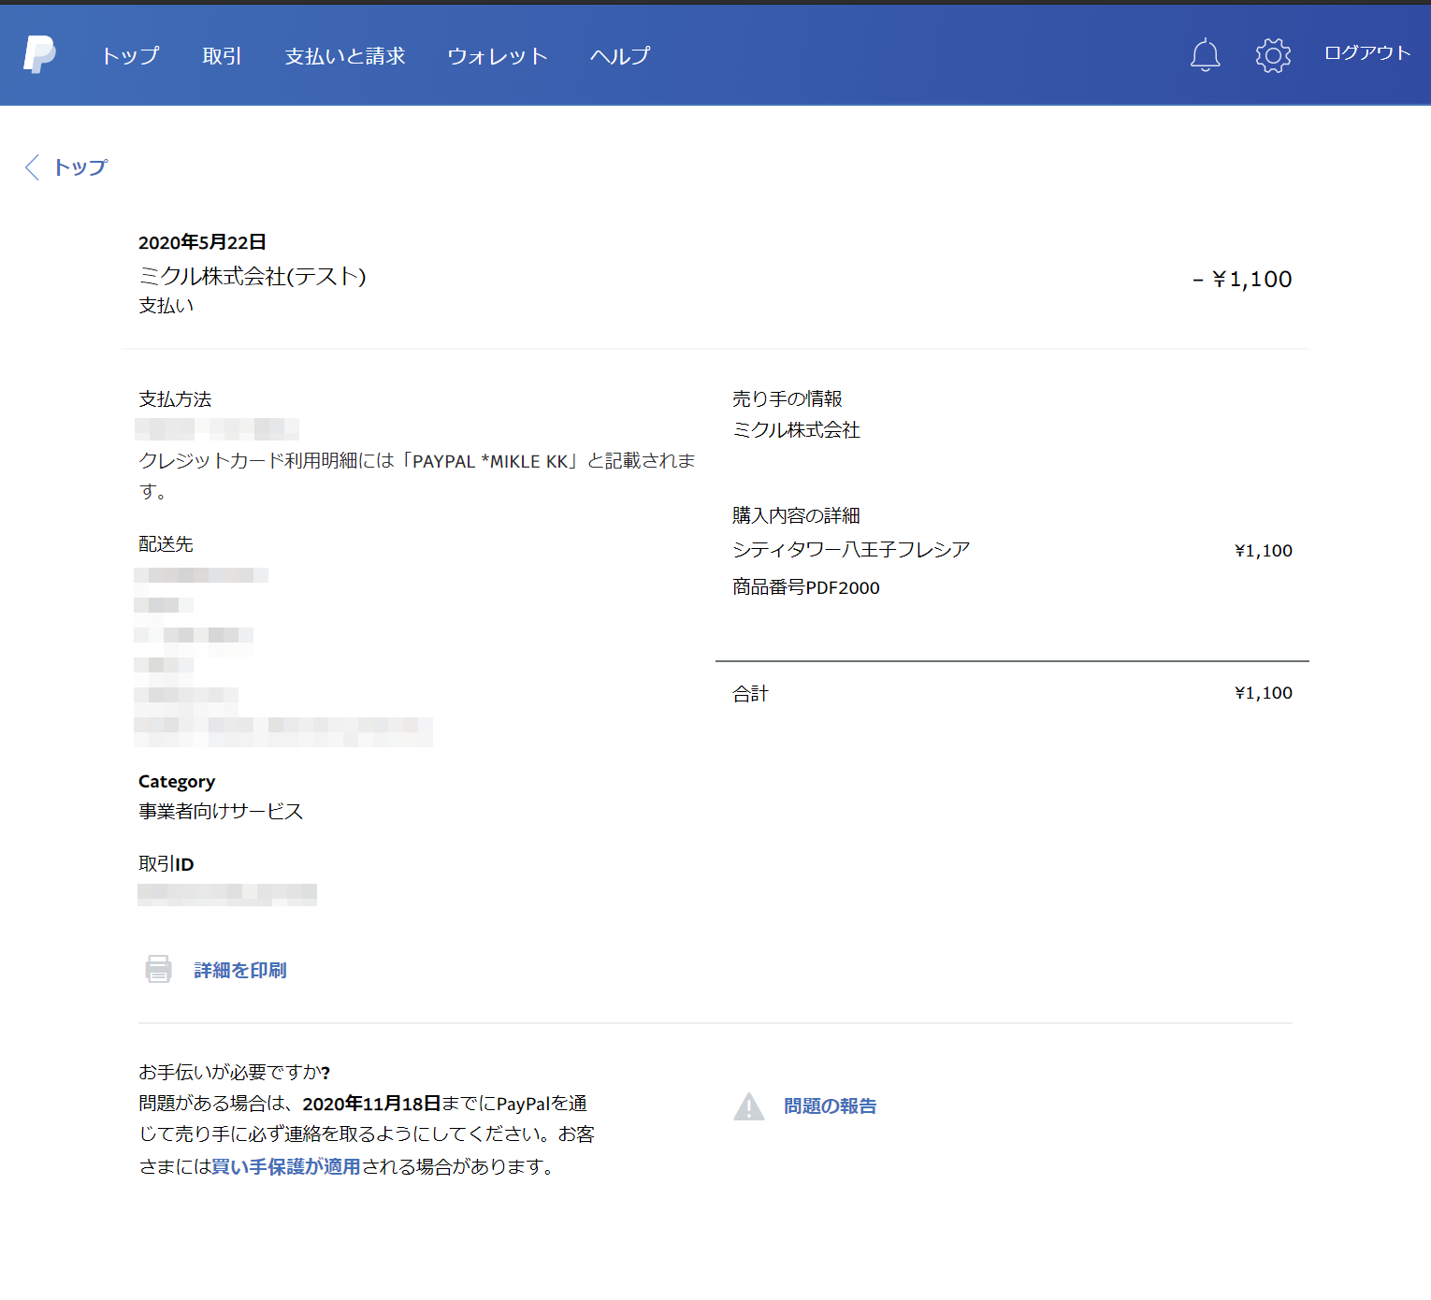1431x1300 pixels.
Task: Open the 買い手保護が適用 link
Action: click(286, 1166)
